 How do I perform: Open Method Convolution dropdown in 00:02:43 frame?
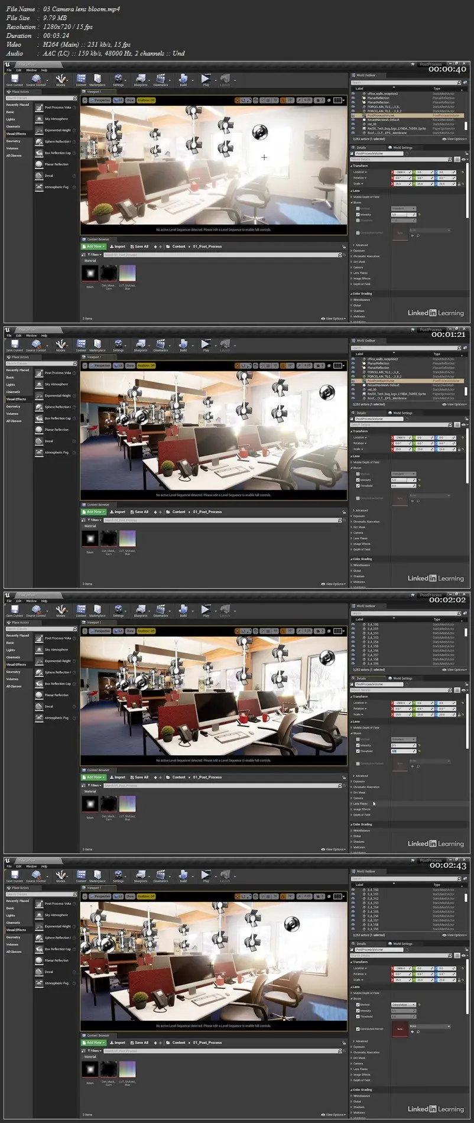(404, 1005)
